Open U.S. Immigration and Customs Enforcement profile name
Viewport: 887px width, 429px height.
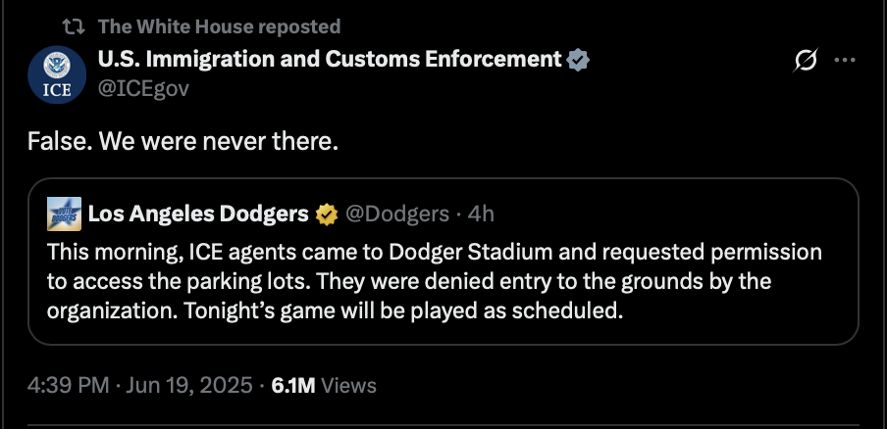click(x=330, y=59)
